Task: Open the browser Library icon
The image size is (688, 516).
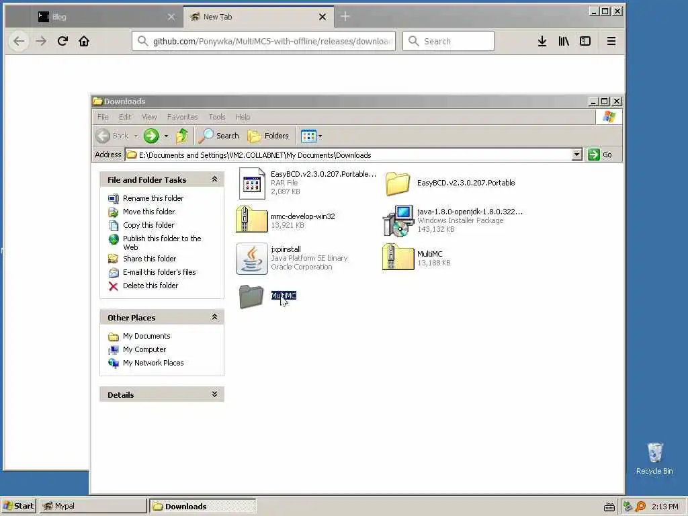Action: coord(564,41)
